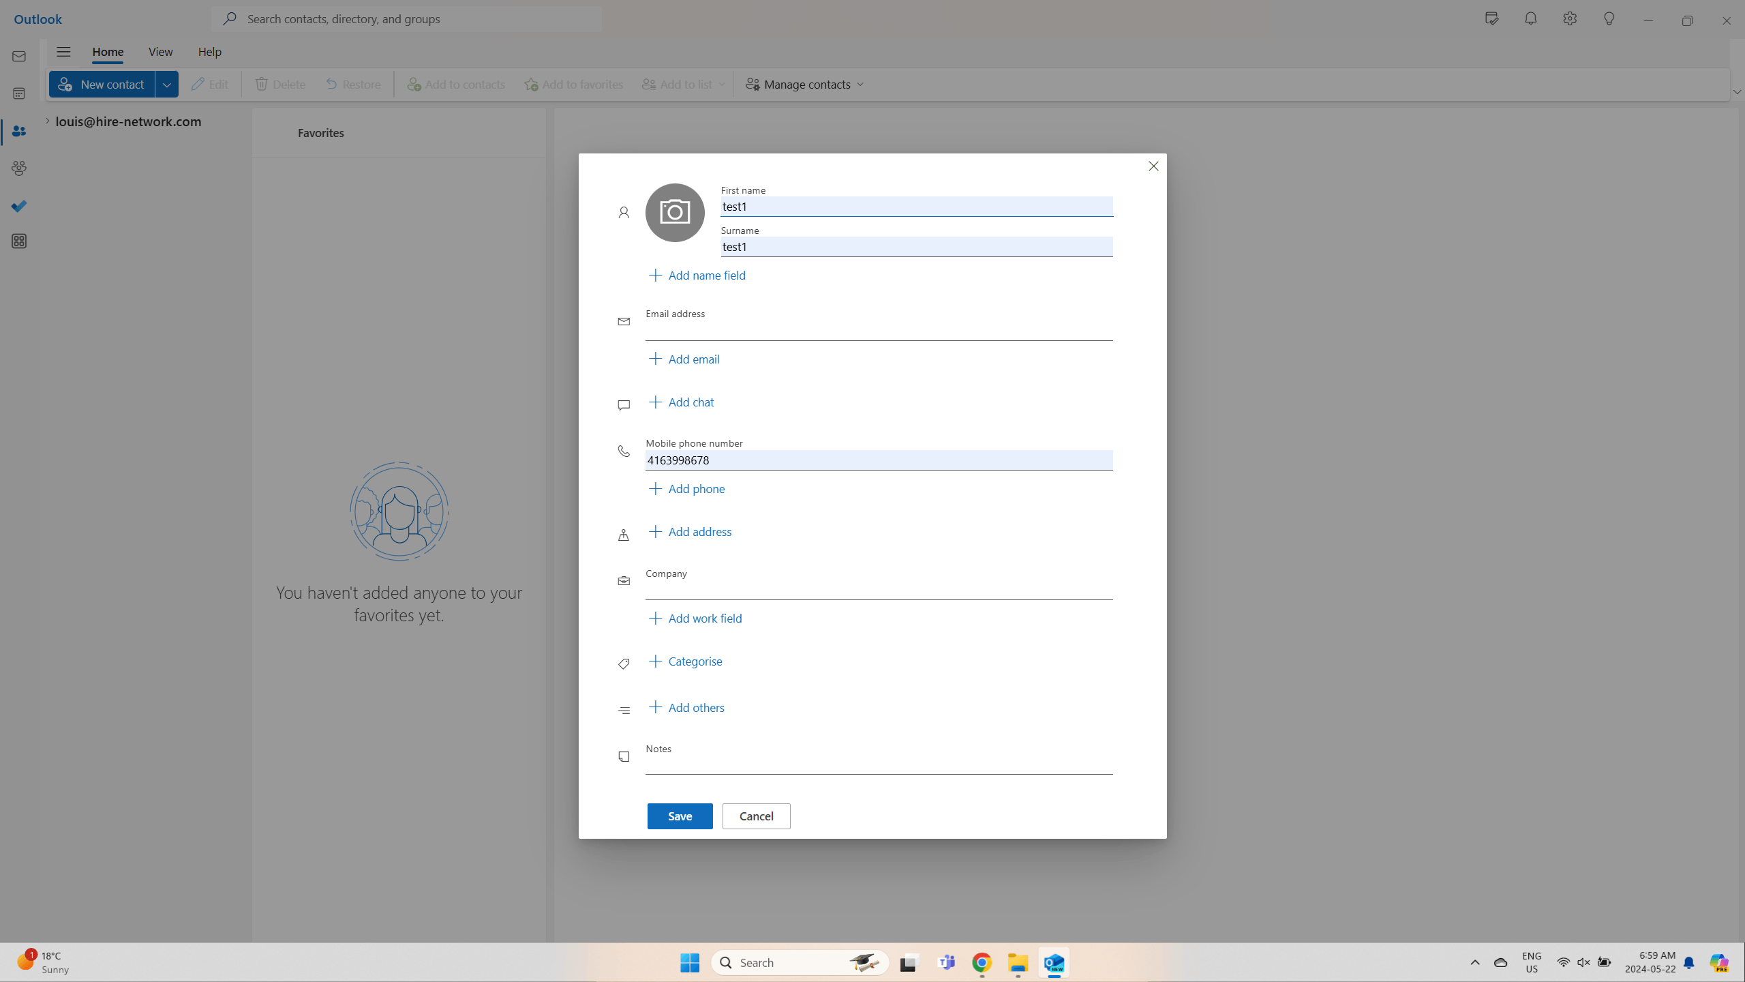The height and width of the screenshot is (982, 1745).
Task: Open the Notifications bell
Action: tap(1530, 18)
